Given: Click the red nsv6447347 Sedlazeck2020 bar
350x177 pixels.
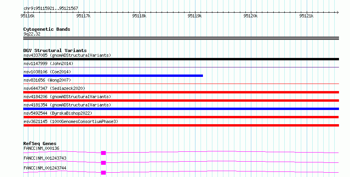Looking at the screenshot, I should [181, 92].
